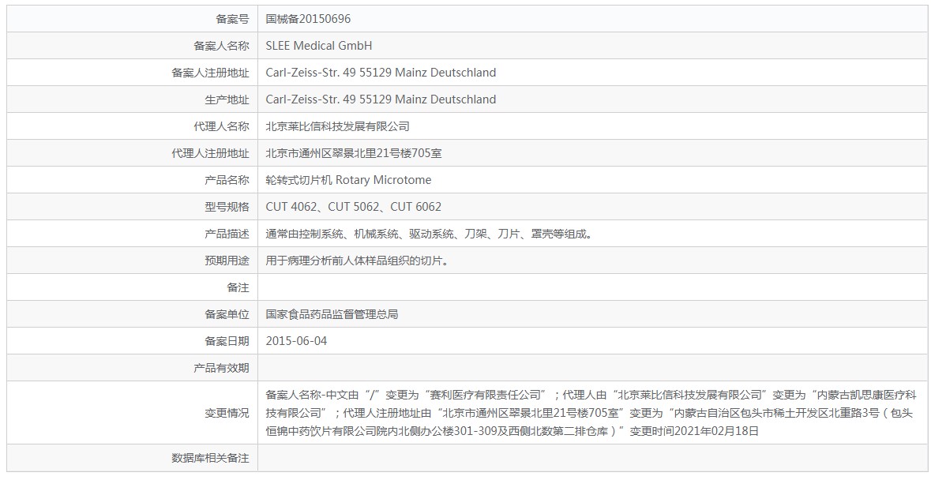Select the filing date 2015-06-04
The height and width of the screenshot is (480, 931).
click(296, 341)
